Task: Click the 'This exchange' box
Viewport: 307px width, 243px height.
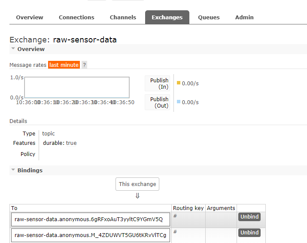Action: click(x=137, y=184)
